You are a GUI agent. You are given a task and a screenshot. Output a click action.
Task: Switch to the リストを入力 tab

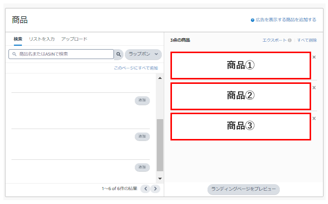(x=42, y=39)
